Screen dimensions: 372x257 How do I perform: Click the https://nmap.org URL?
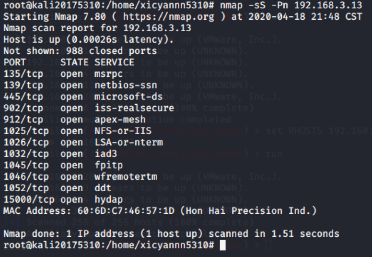168,17
